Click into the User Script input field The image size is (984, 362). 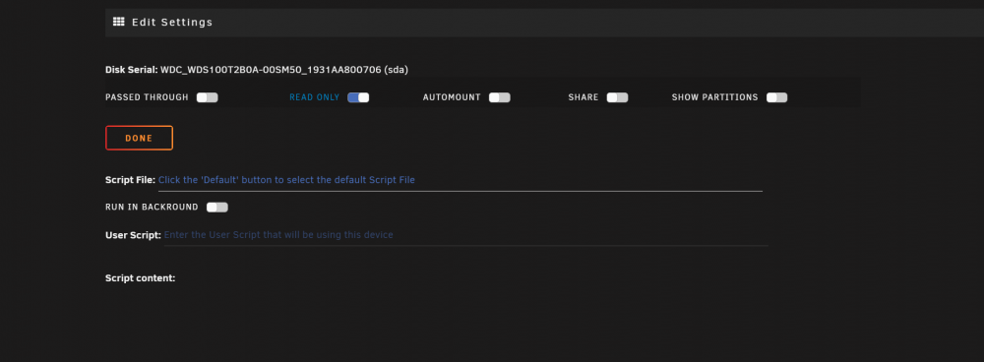click(465, 235)
